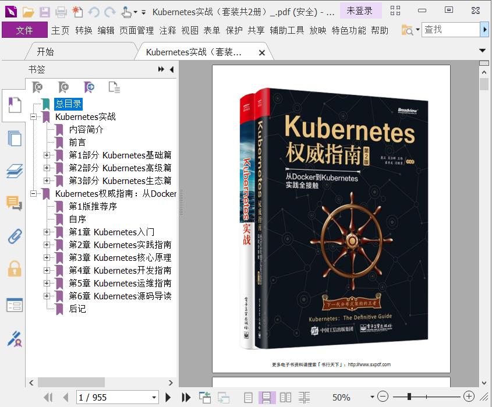The image size is (492, 407).
Task: Open the 转换 ribbon tab
Action: [84, 30]
